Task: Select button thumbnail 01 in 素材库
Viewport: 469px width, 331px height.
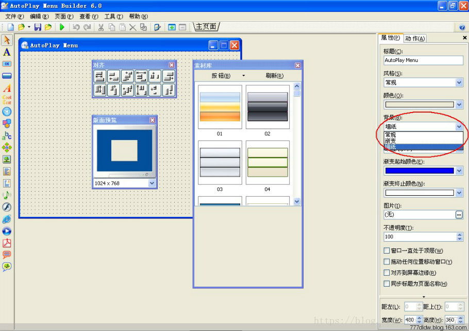Action: 220,107
